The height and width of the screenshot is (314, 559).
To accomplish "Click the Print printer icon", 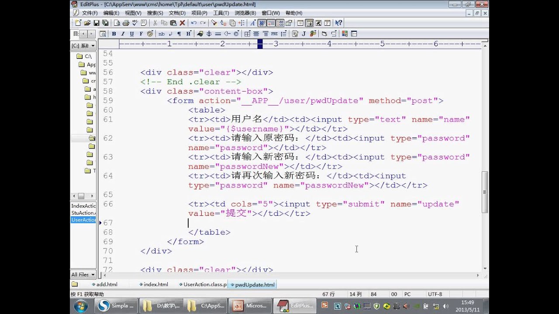I will [x=126, y=23].
